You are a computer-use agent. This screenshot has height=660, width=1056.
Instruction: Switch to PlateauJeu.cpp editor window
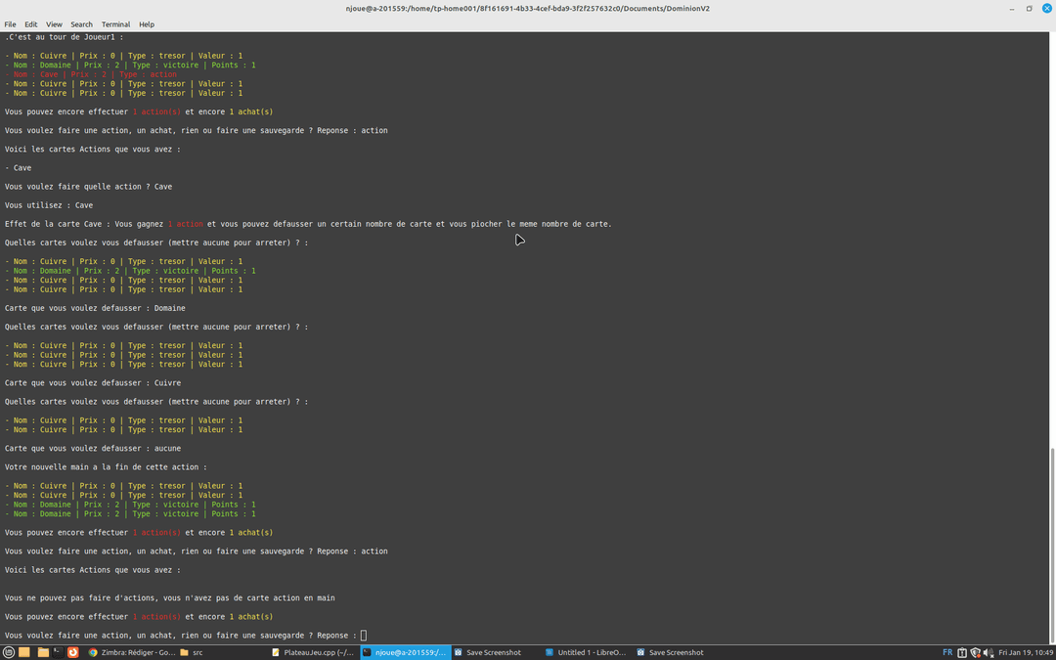pyautogui.click(x=313, y=652)
